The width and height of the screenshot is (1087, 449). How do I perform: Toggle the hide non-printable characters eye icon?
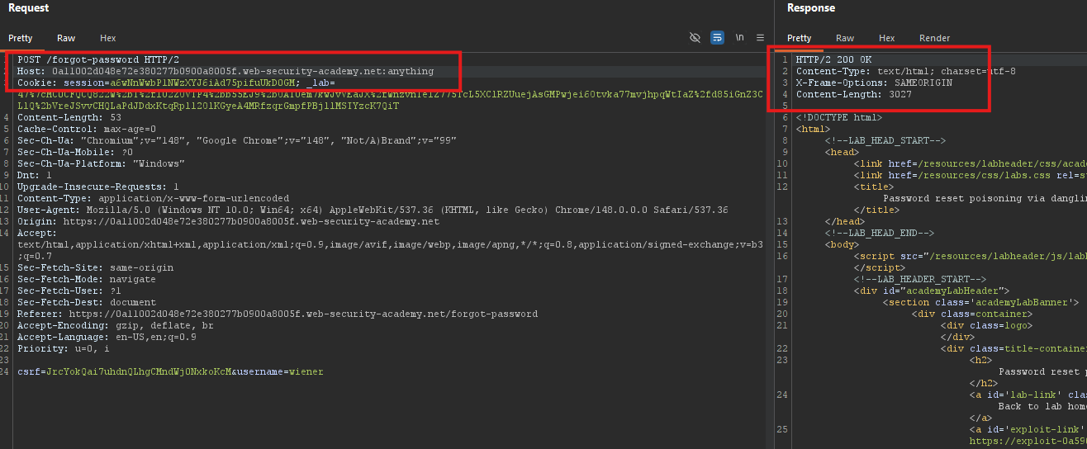(695, 38)
